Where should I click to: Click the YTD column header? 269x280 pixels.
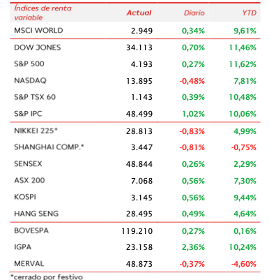click(249, 13)
